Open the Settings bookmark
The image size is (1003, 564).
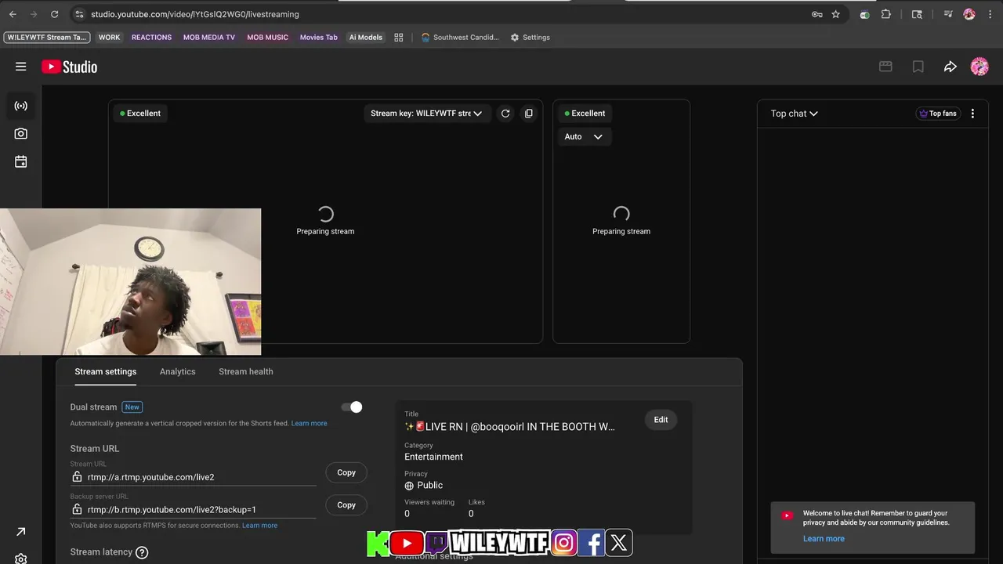tap(530, 38)
